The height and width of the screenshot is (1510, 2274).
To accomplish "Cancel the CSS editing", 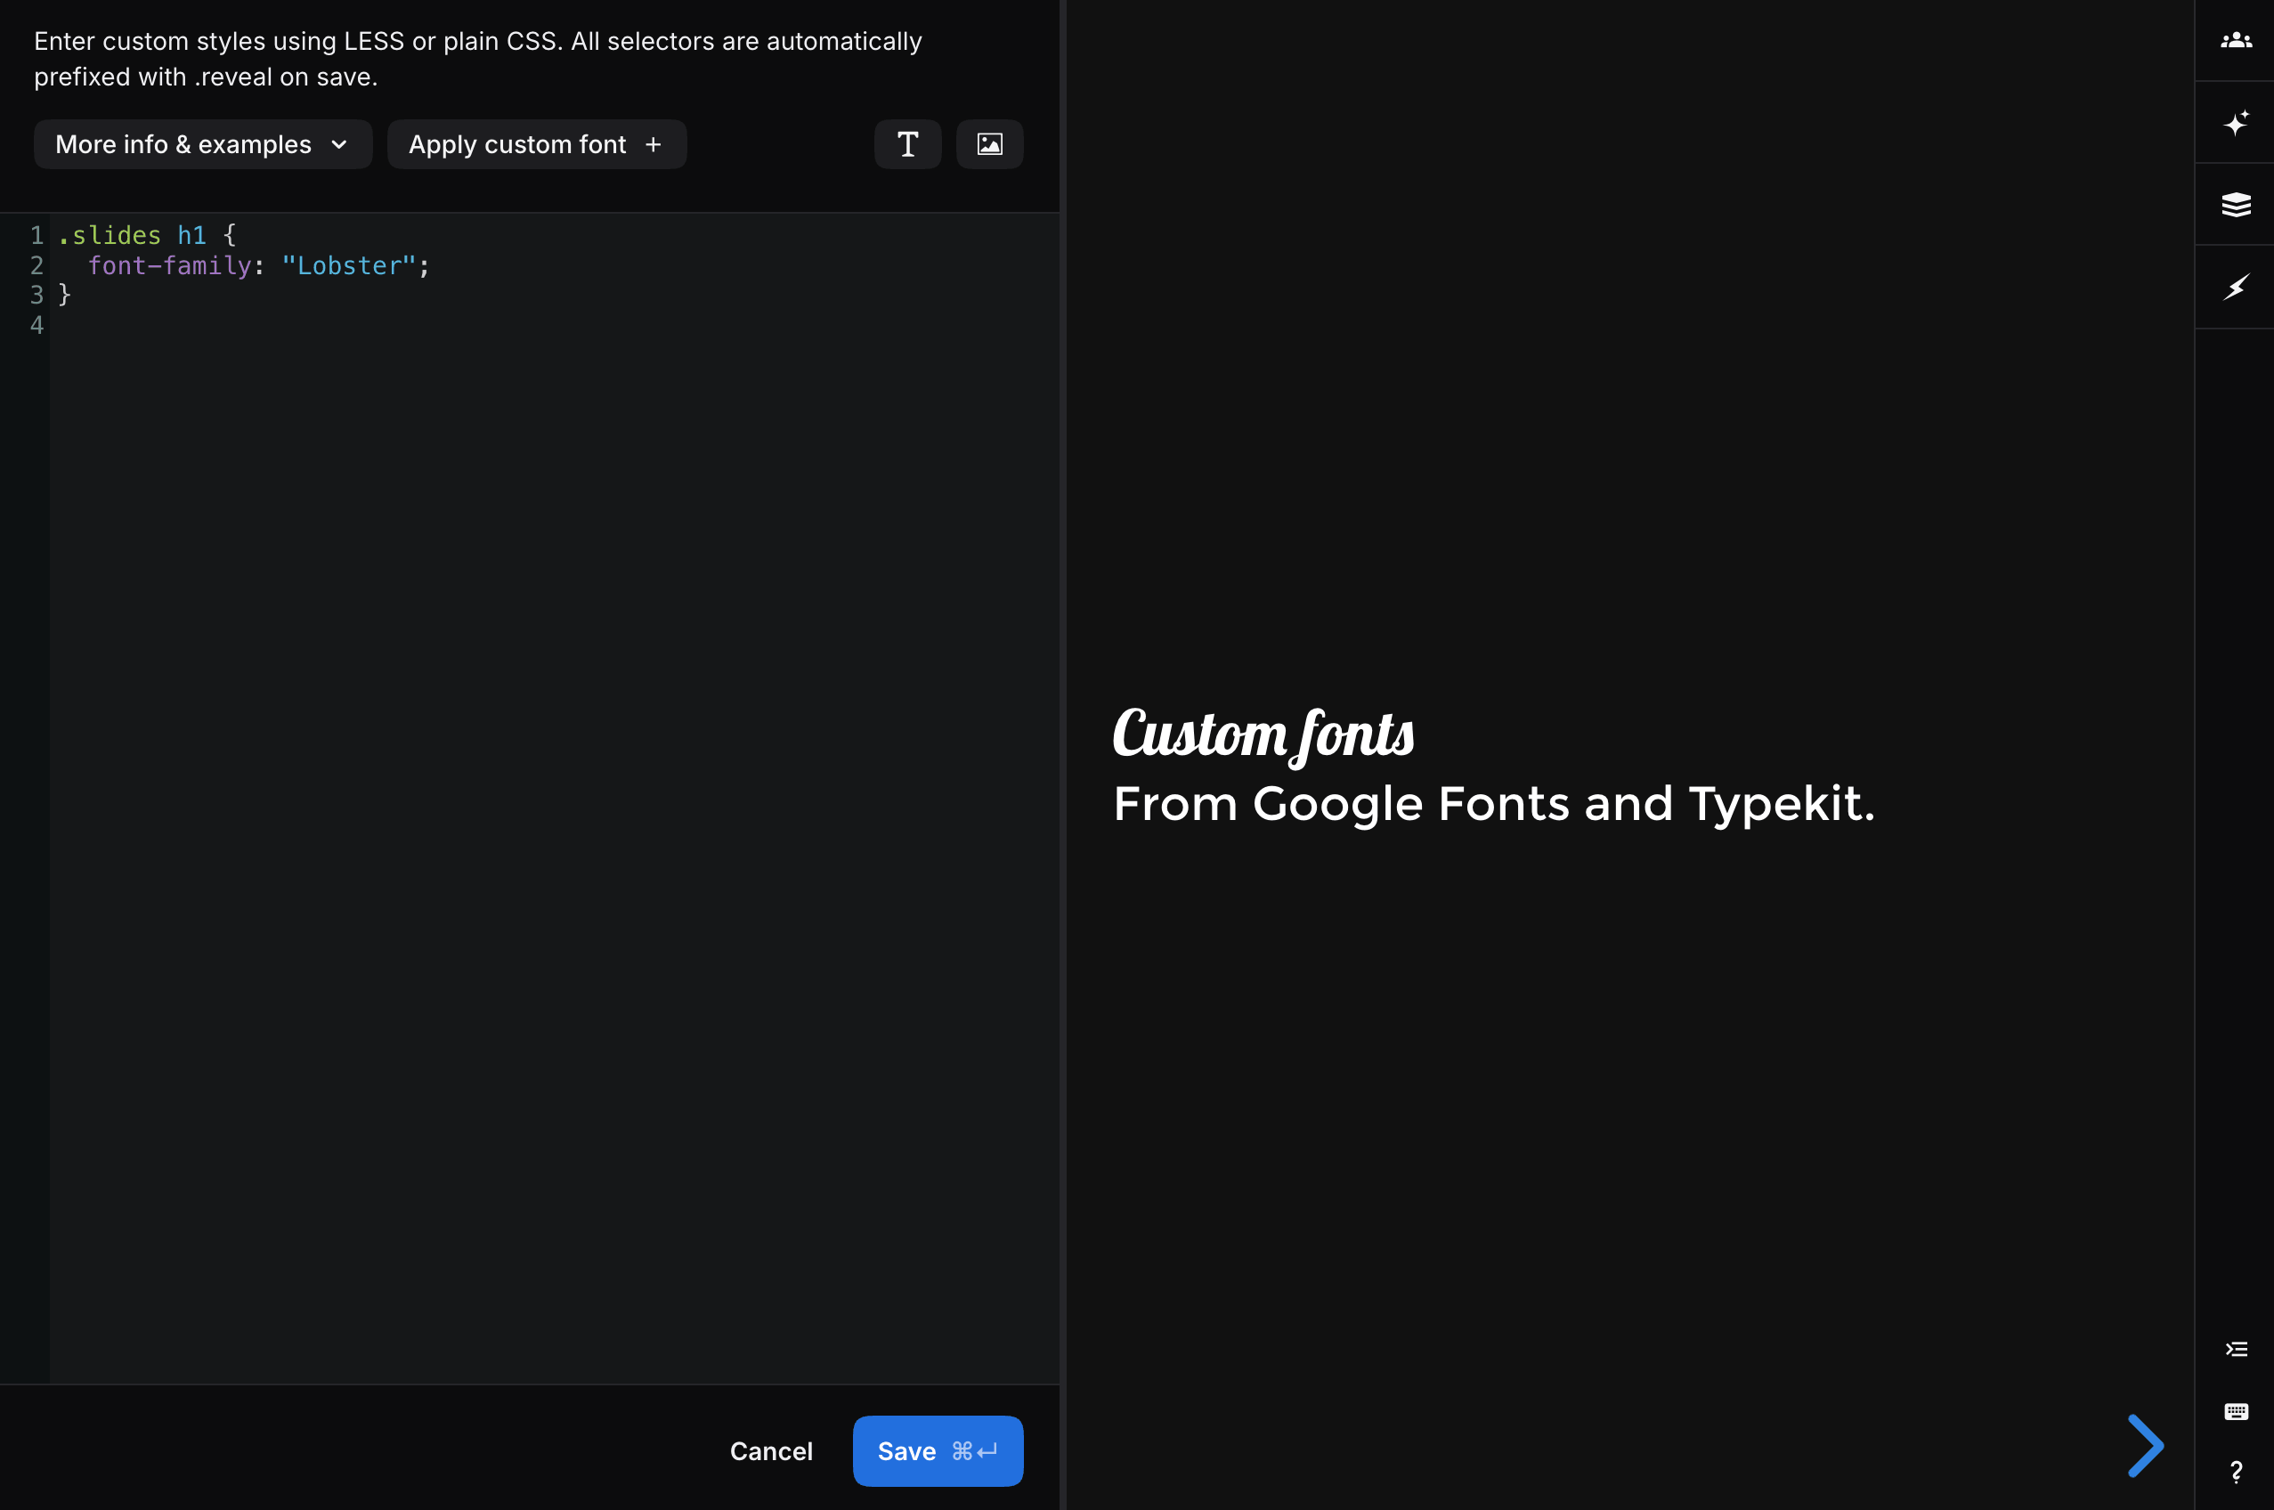I will (770, 1451).
